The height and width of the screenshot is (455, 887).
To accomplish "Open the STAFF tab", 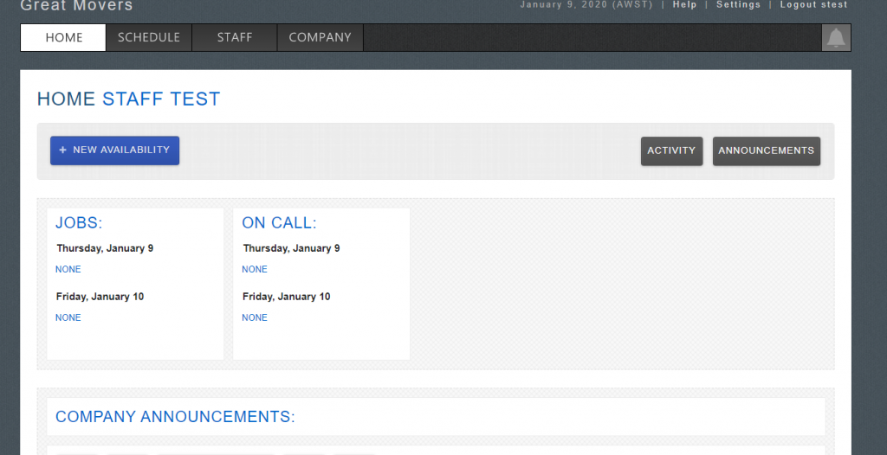I will pos(235,38).
